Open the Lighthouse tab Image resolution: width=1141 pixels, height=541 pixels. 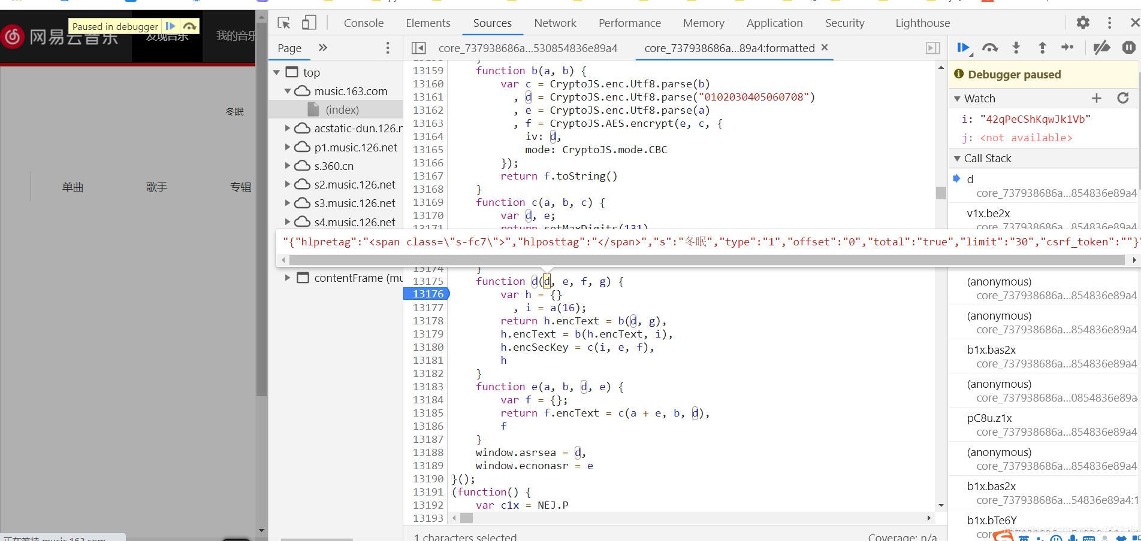tap(922, 23)
